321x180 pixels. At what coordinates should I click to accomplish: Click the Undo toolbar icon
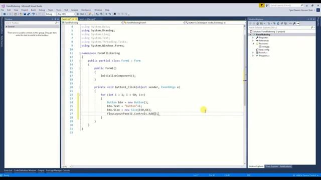tap(34, 14)
